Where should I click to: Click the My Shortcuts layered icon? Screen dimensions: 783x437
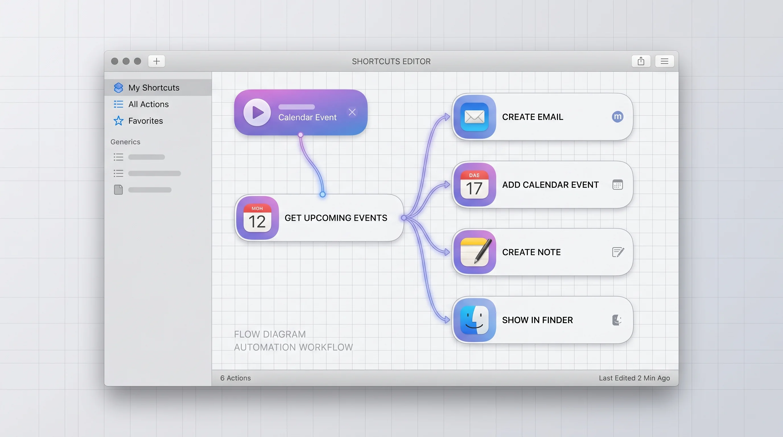click(118, 88)
